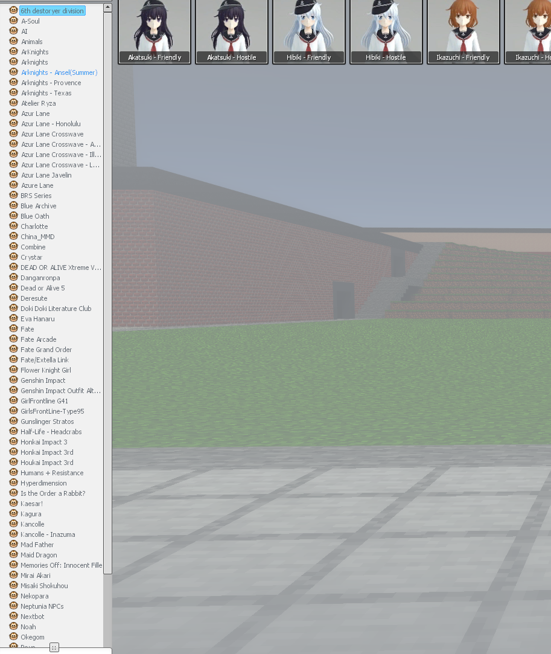Open the "Misaki Shokuhou" category
This screenshot has height=654, width=551.
[44, 586]
